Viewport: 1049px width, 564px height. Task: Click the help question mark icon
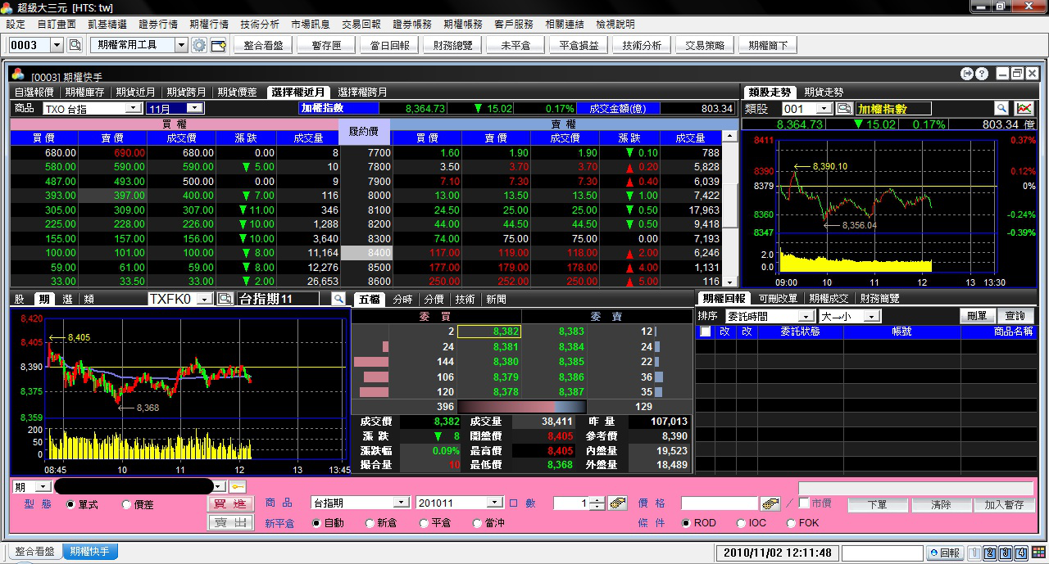pyautogui.click(x=981, y=74)
